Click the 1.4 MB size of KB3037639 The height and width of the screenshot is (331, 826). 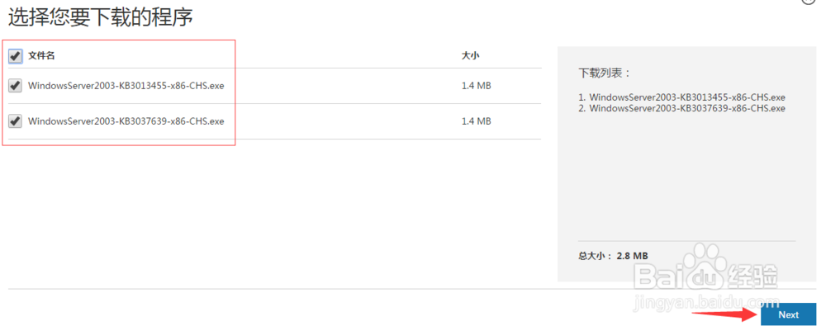(x=477, y=121)
